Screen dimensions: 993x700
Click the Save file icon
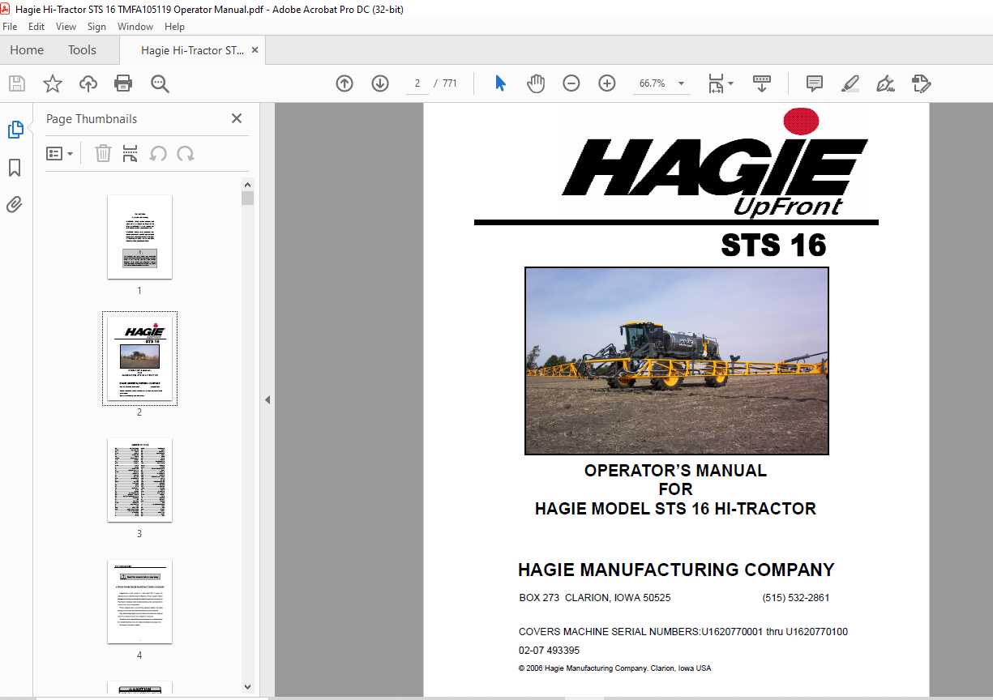(x=17, y=83)
